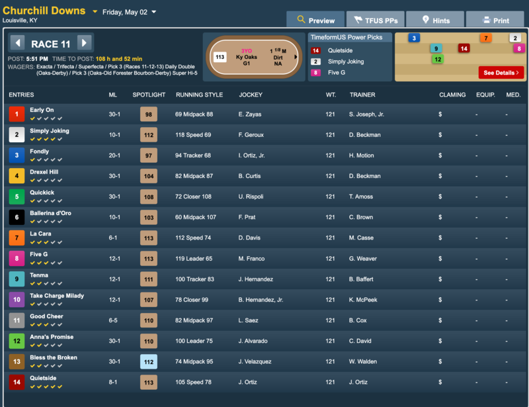The image size is (529, 407).
Task: Click the 6-5 morning line odds
Action: tap(113, 320)
